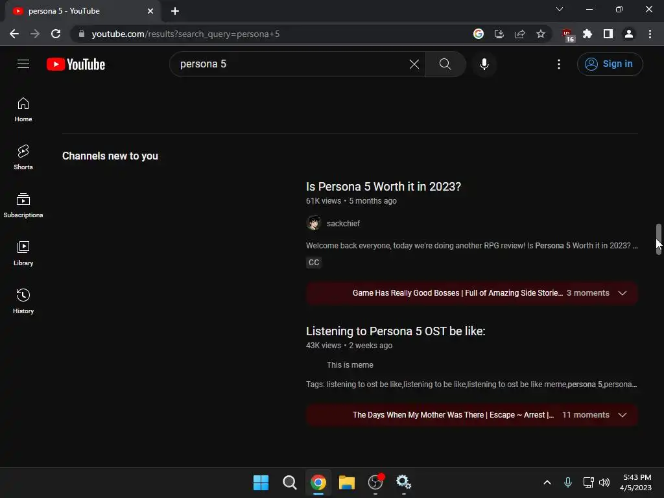Clear the search box with the X icon
Screen dimensions: 664x498
pyautogui.click(x=414, y=64)
